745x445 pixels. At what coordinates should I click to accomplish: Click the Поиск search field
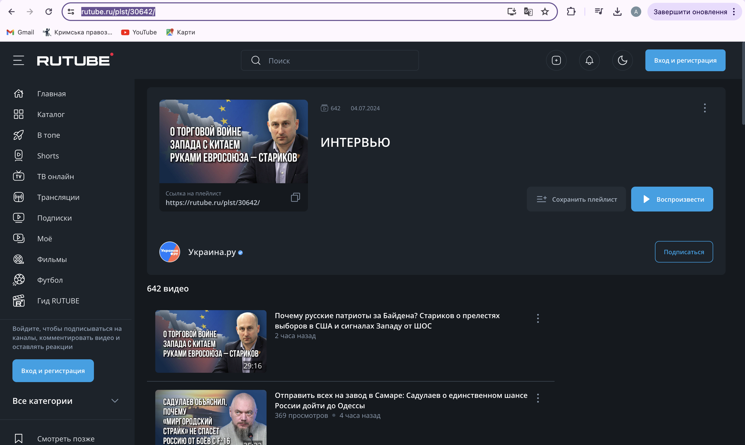point(330,61)
